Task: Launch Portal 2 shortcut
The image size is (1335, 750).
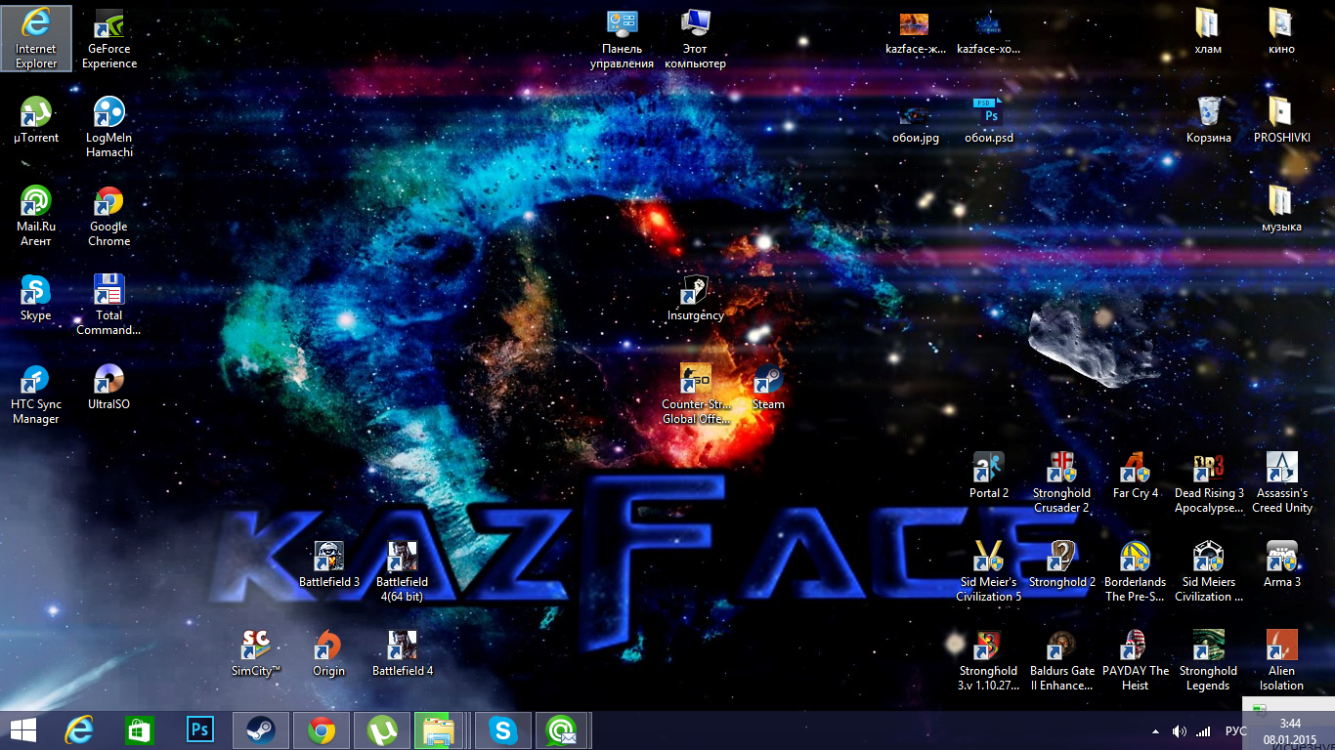Action: tap(989, 475)
